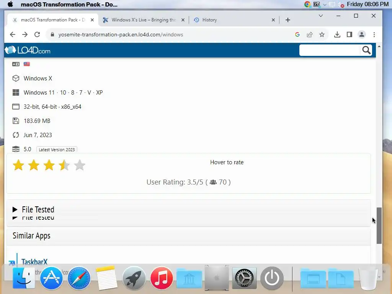Open App Store from the dock
392x294 pixels.
pos(51,278)
